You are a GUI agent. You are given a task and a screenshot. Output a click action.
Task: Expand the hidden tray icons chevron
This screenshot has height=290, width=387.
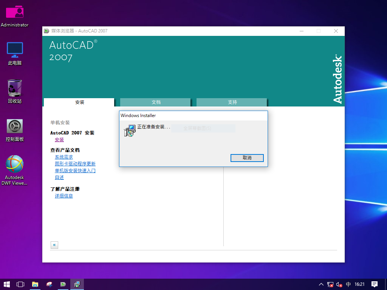[x=321, y=284]
